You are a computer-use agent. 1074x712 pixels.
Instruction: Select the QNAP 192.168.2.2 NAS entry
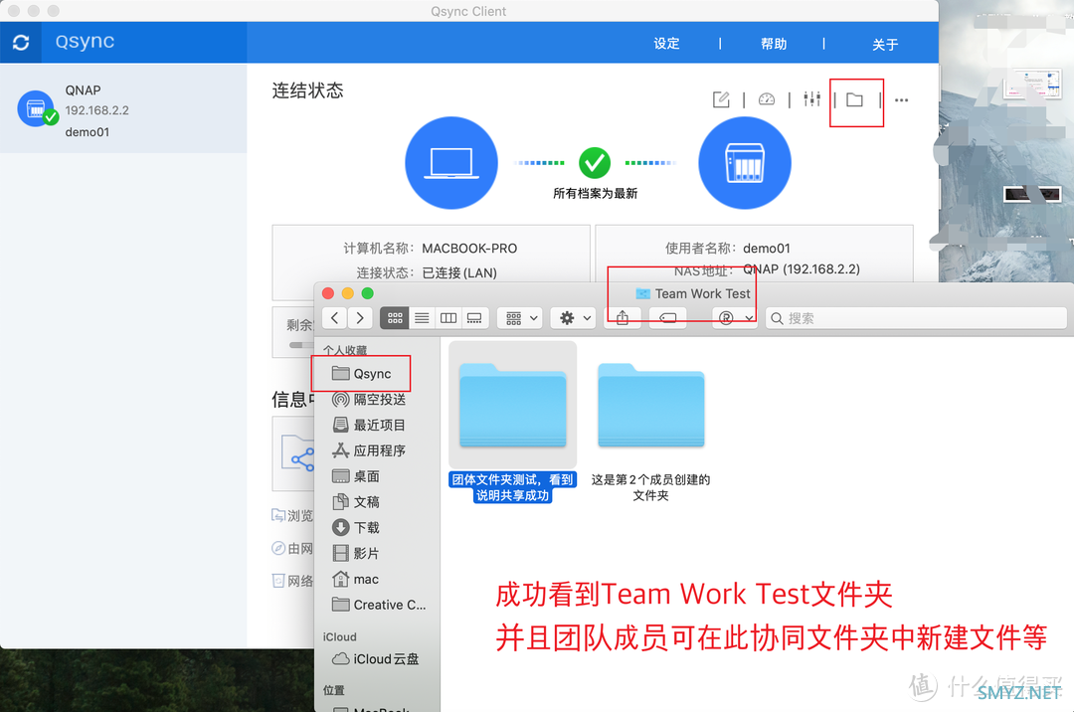click(x=123, y=109)
